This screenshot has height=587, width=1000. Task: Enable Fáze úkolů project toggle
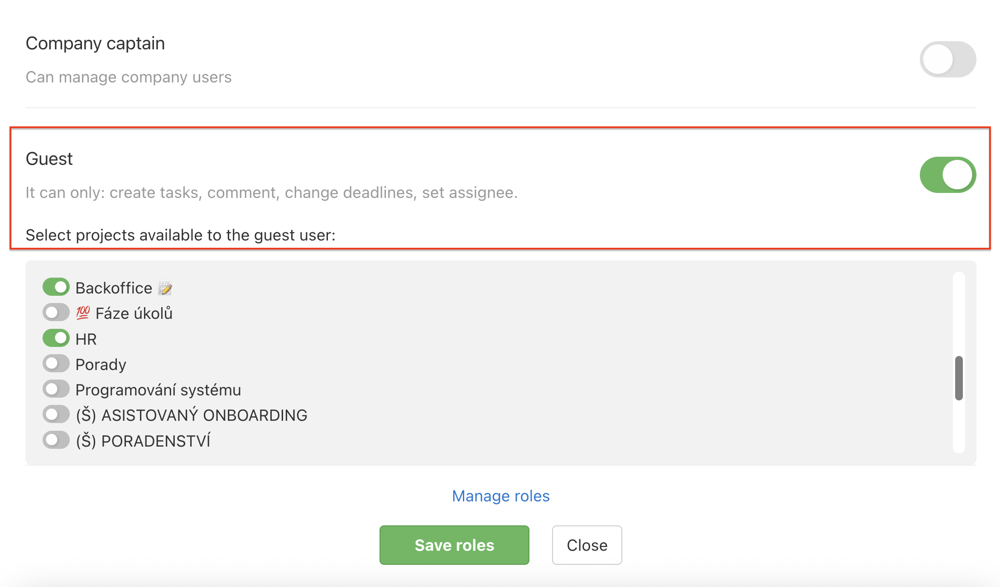point(56,313)
